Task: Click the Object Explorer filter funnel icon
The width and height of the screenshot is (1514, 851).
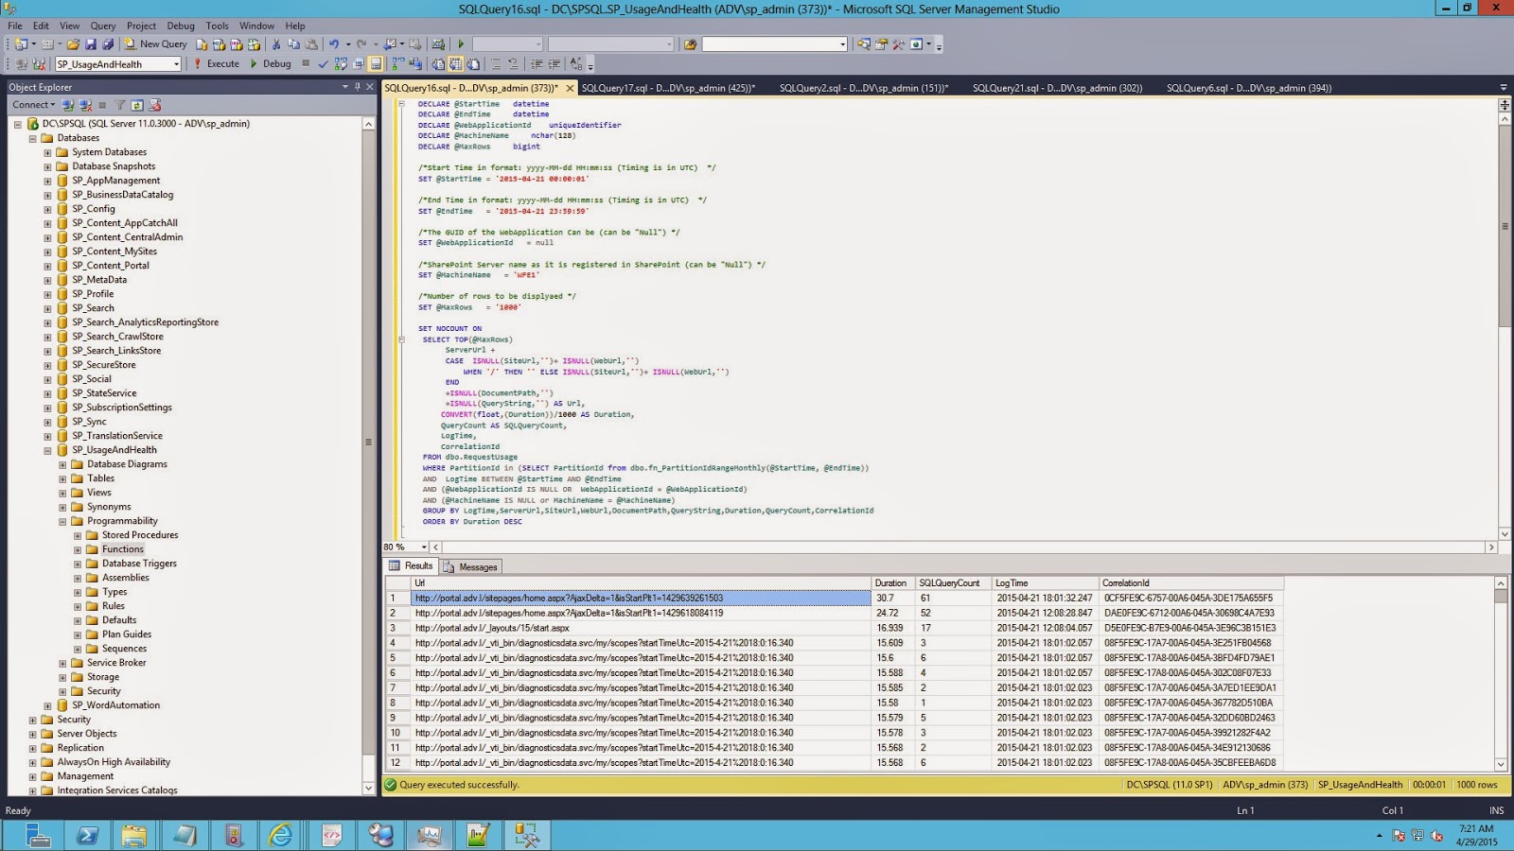Action: [x=120, y=105]
